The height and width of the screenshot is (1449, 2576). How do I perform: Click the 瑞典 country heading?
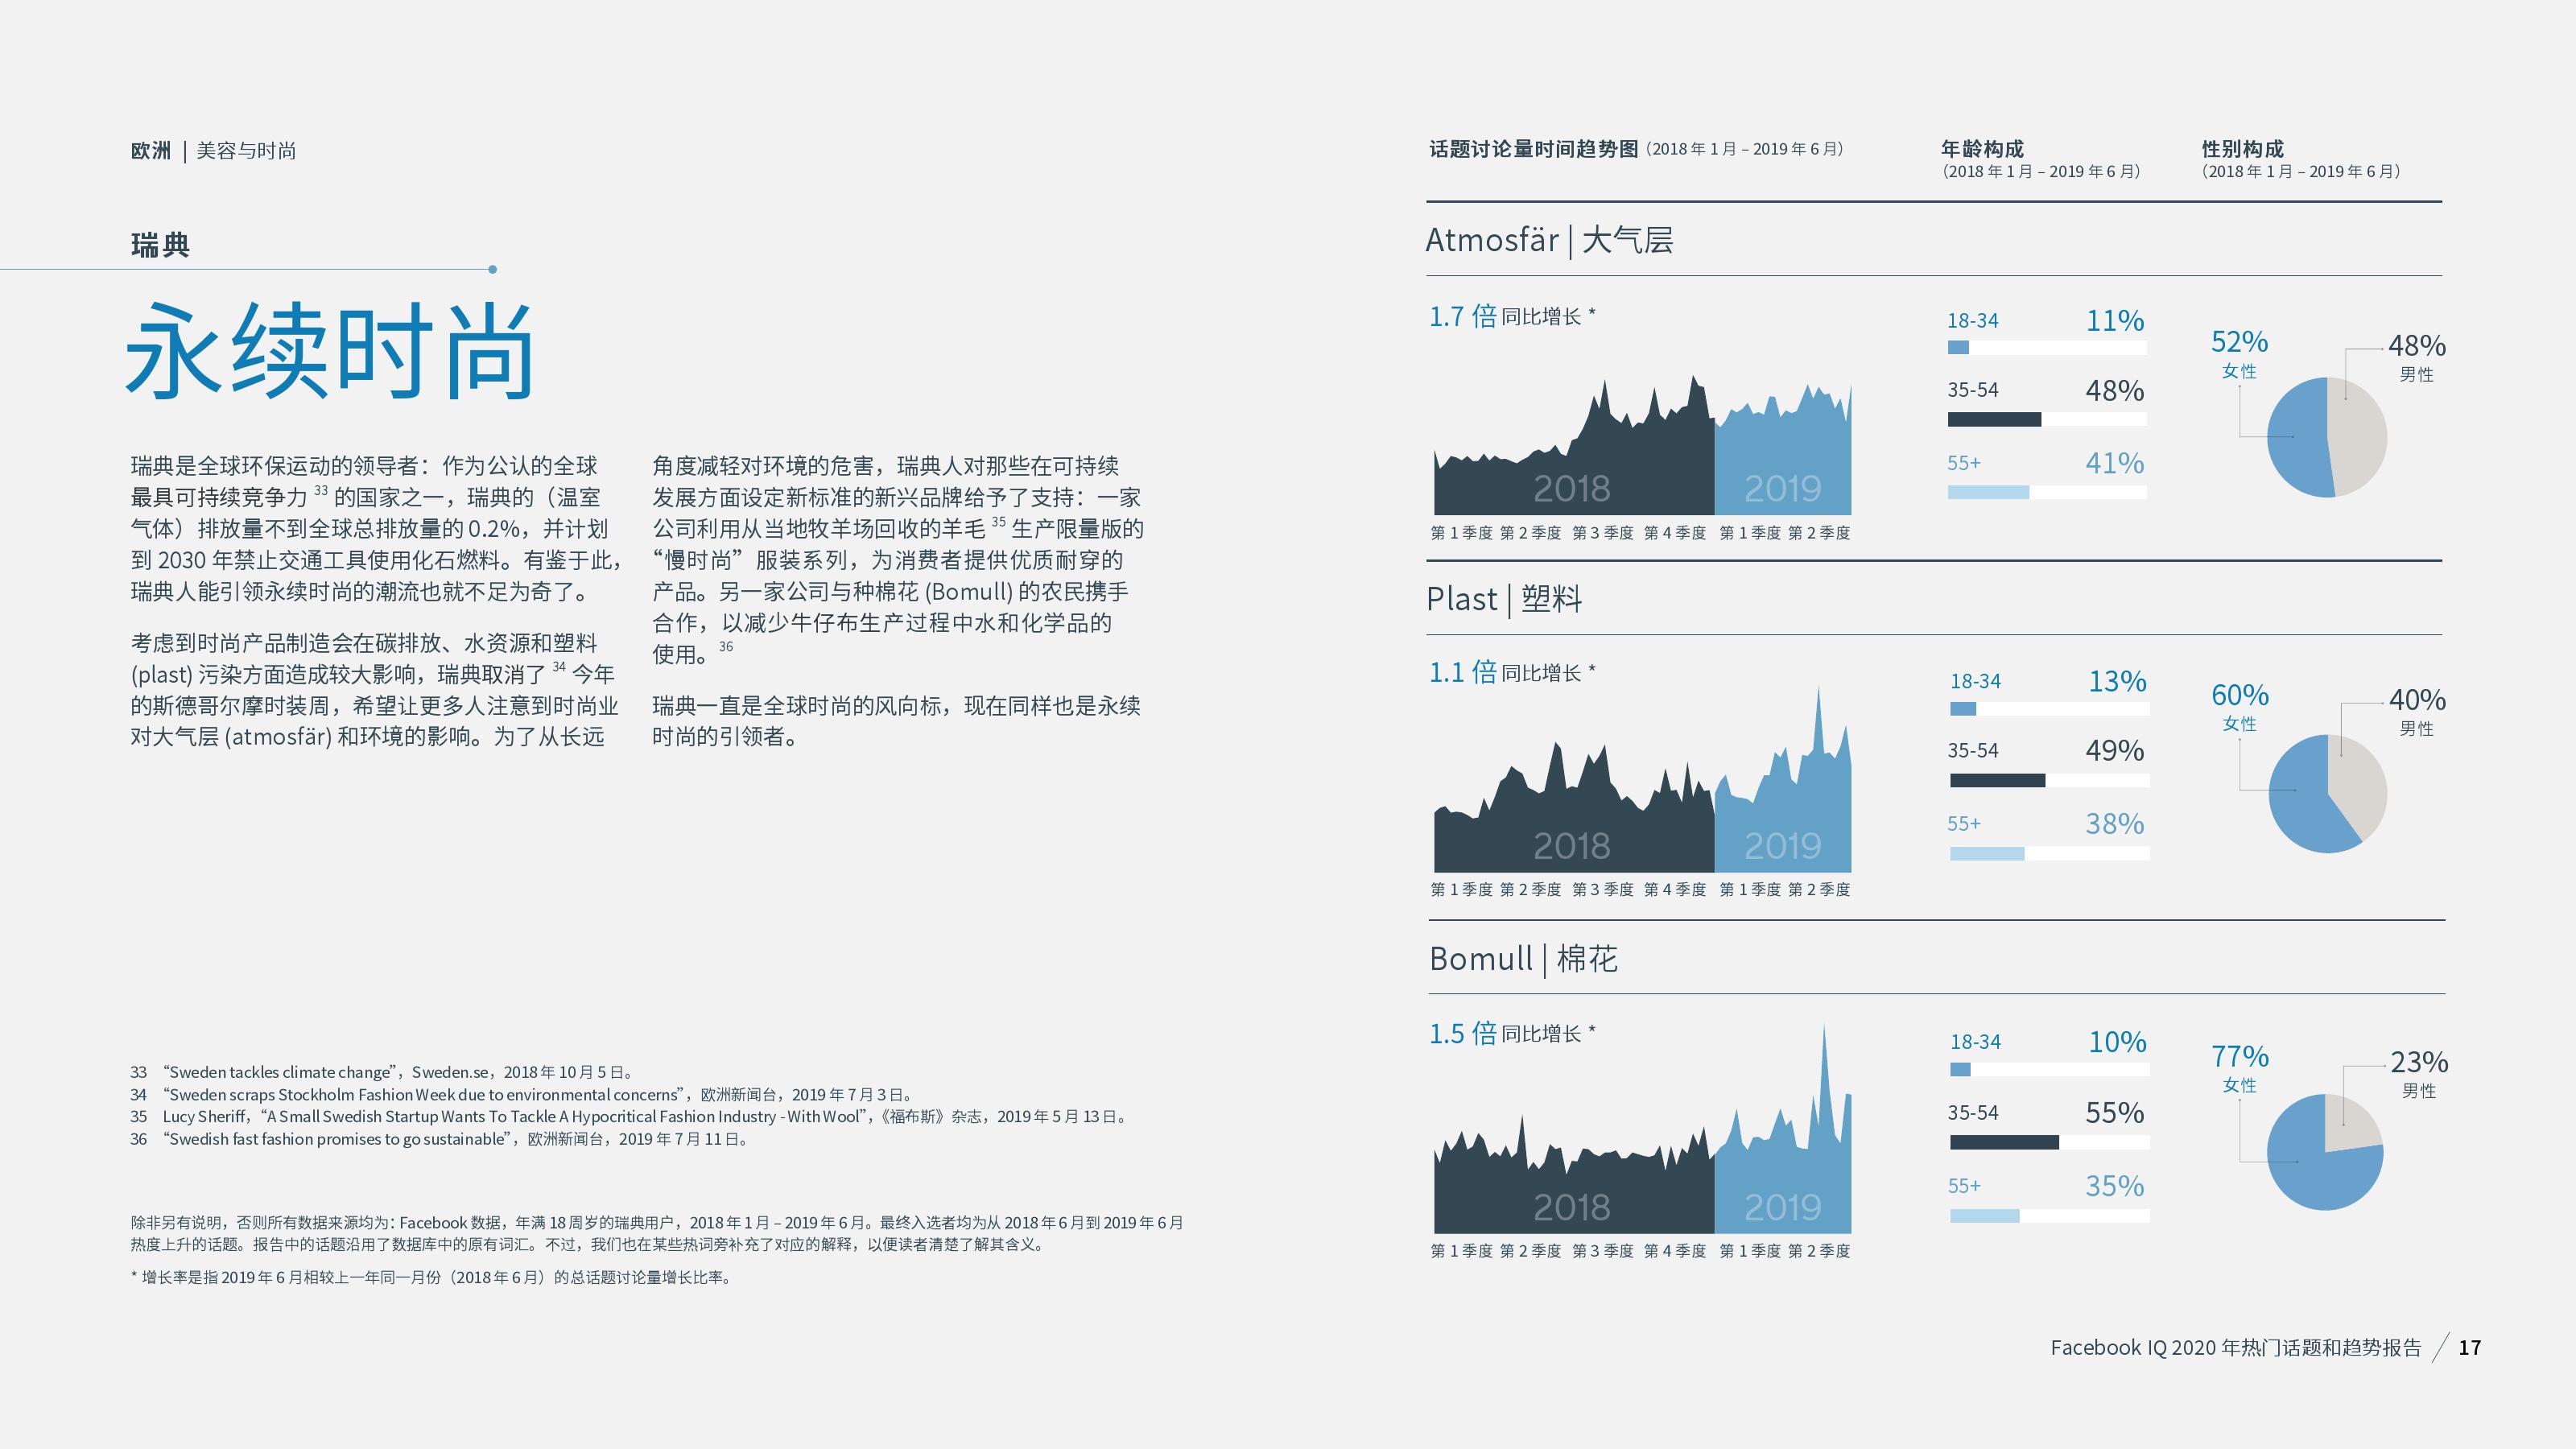click(x=160, y=245)
